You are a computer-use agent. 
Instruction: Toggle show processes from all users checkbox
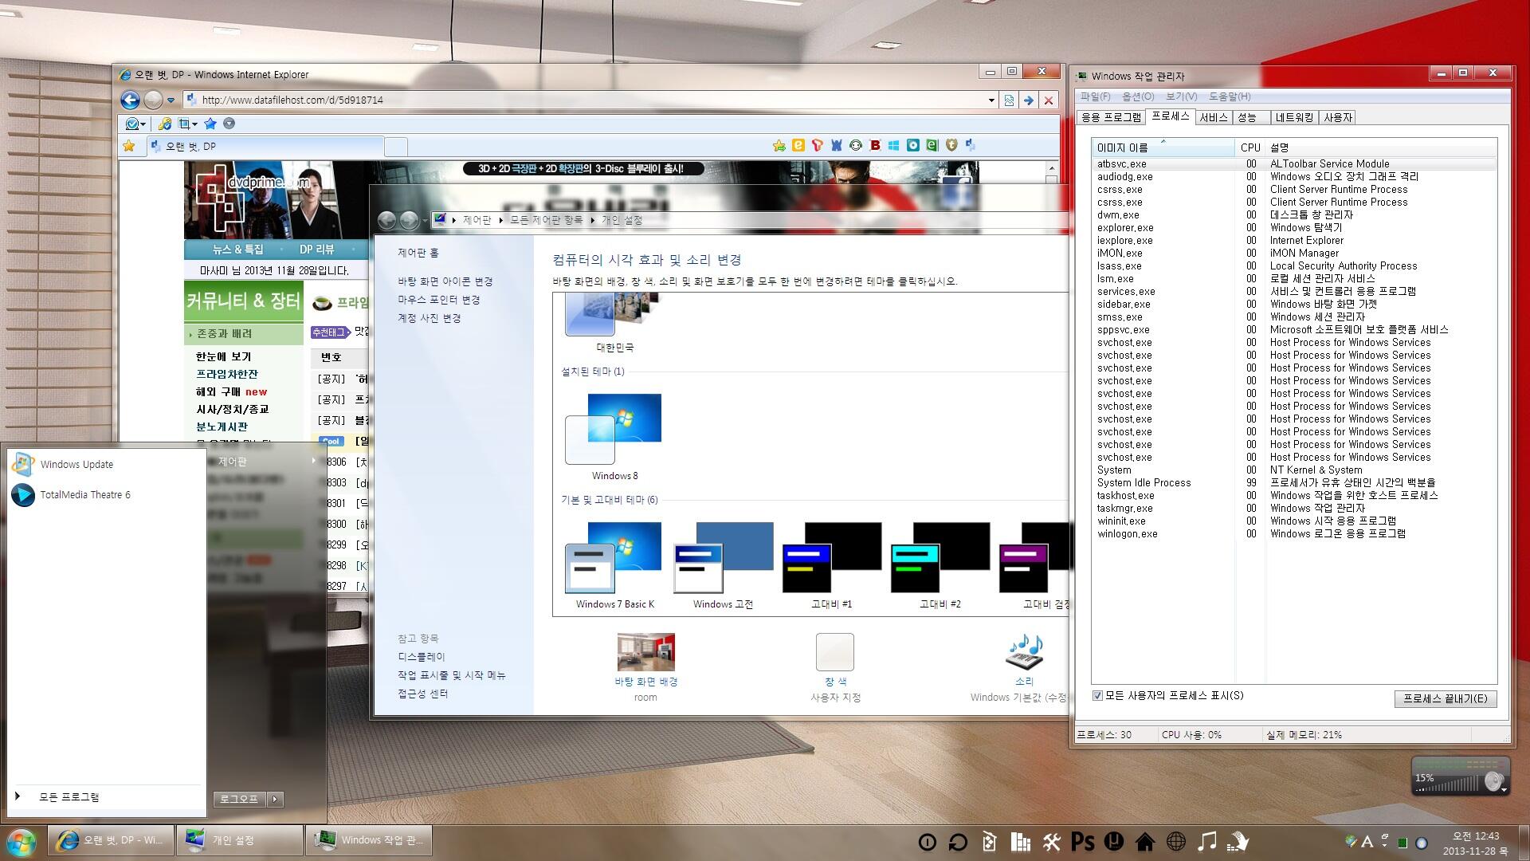point(1097,695)
